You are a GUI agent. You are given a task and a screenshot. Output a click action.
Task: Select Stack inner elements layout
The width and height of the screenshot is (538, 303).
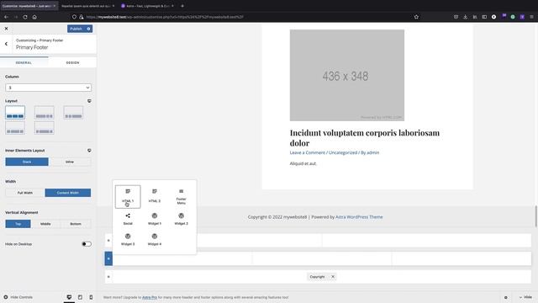pos(27,162)
